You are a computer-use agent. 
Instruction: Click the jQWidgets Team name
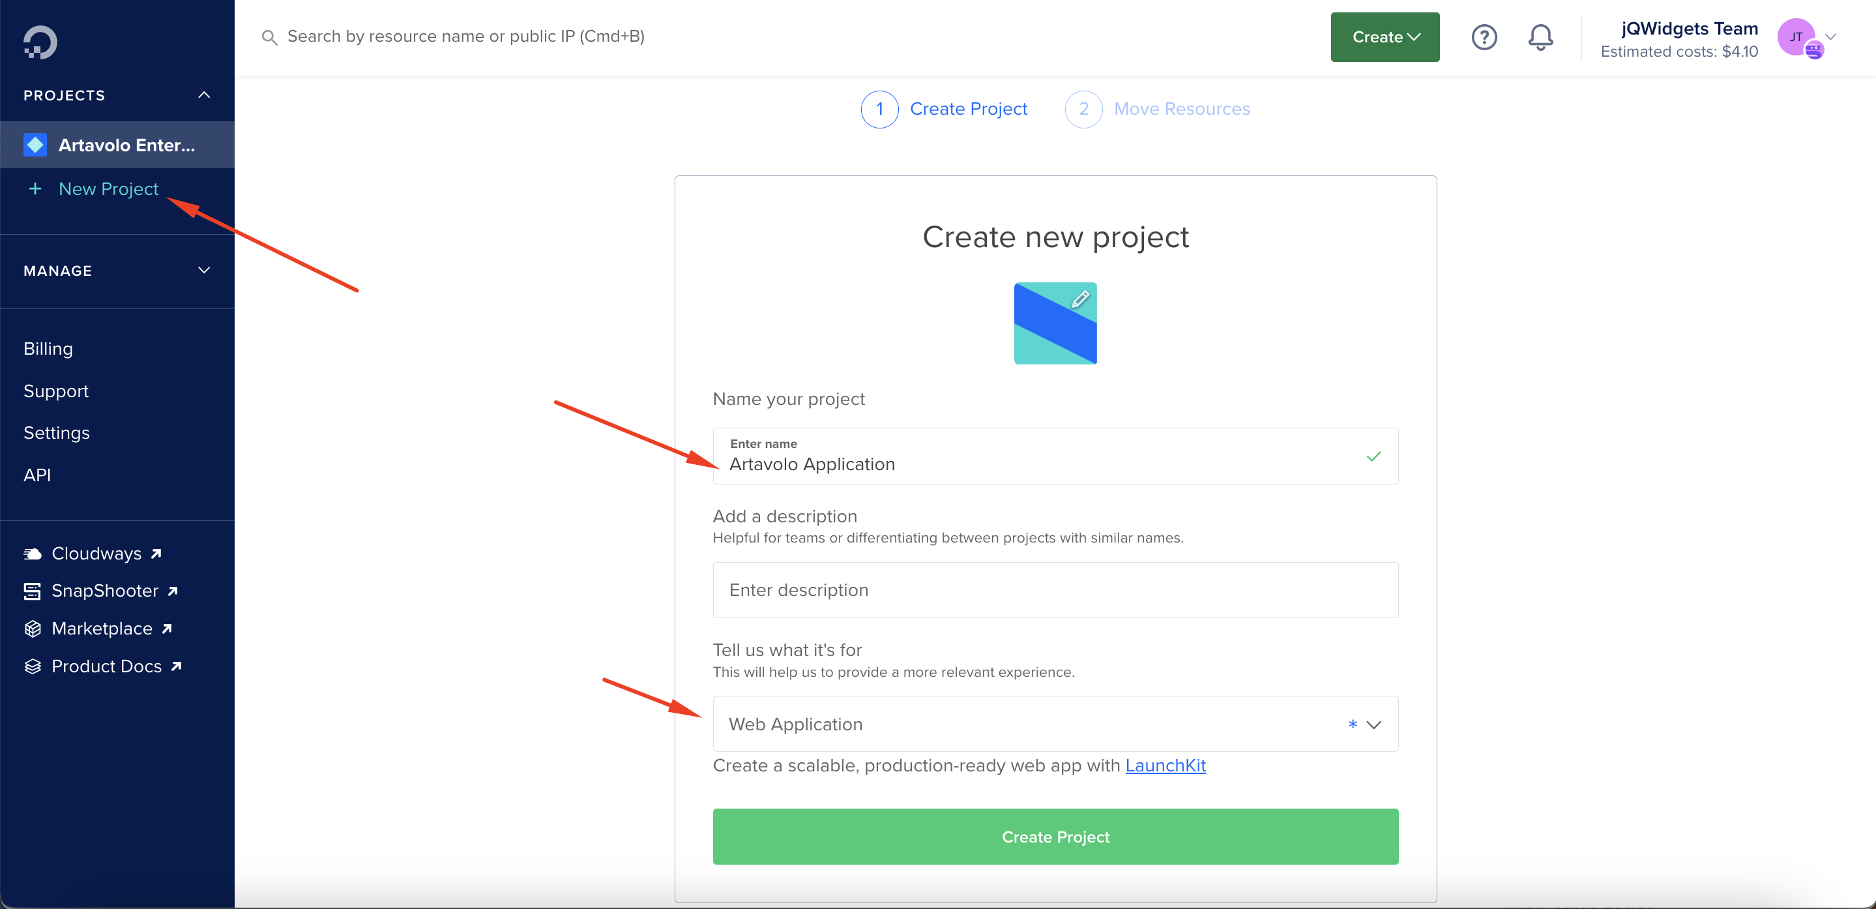pyautogui.click(x=1689, y=29)
